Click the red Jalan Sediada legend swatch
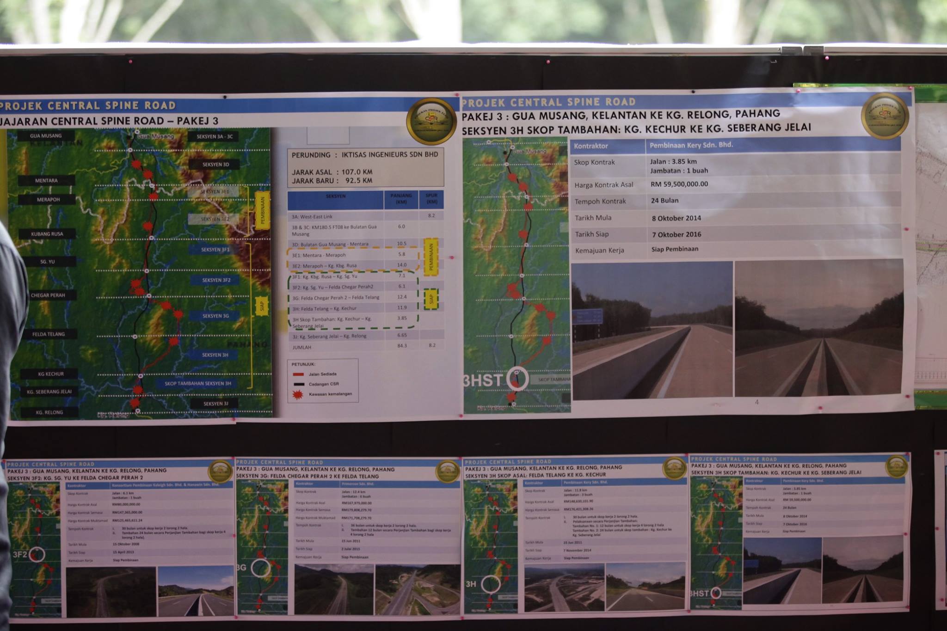The width and height of the screenshot is (947, 631). pyautogui.click(x=298, y=374)
